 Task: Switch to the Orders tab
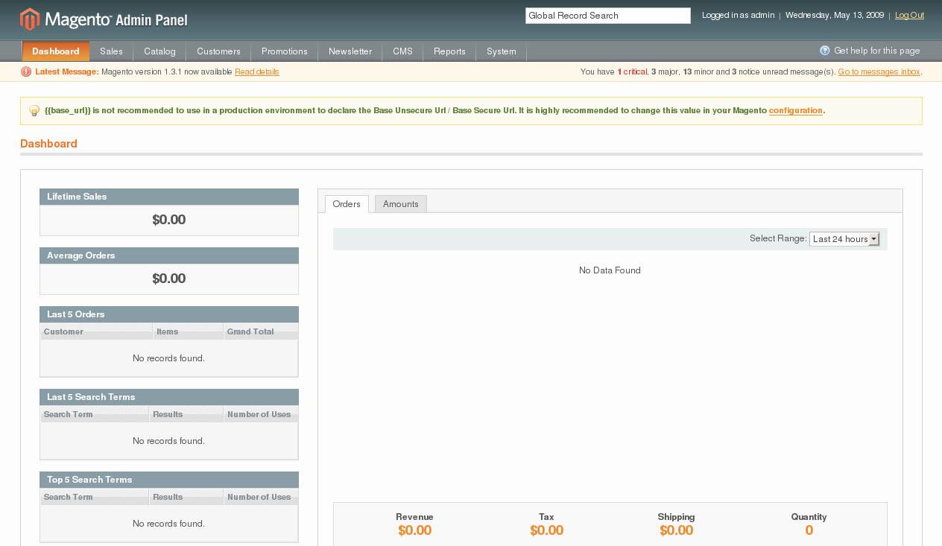point(347,204)
